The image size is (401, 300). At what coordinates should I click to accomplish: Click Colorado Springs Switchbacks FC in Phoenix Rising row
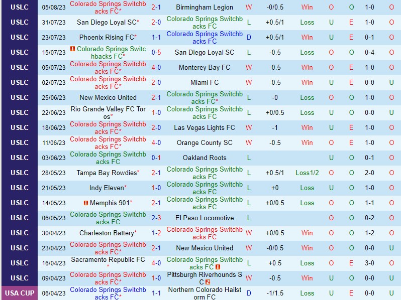205,37
